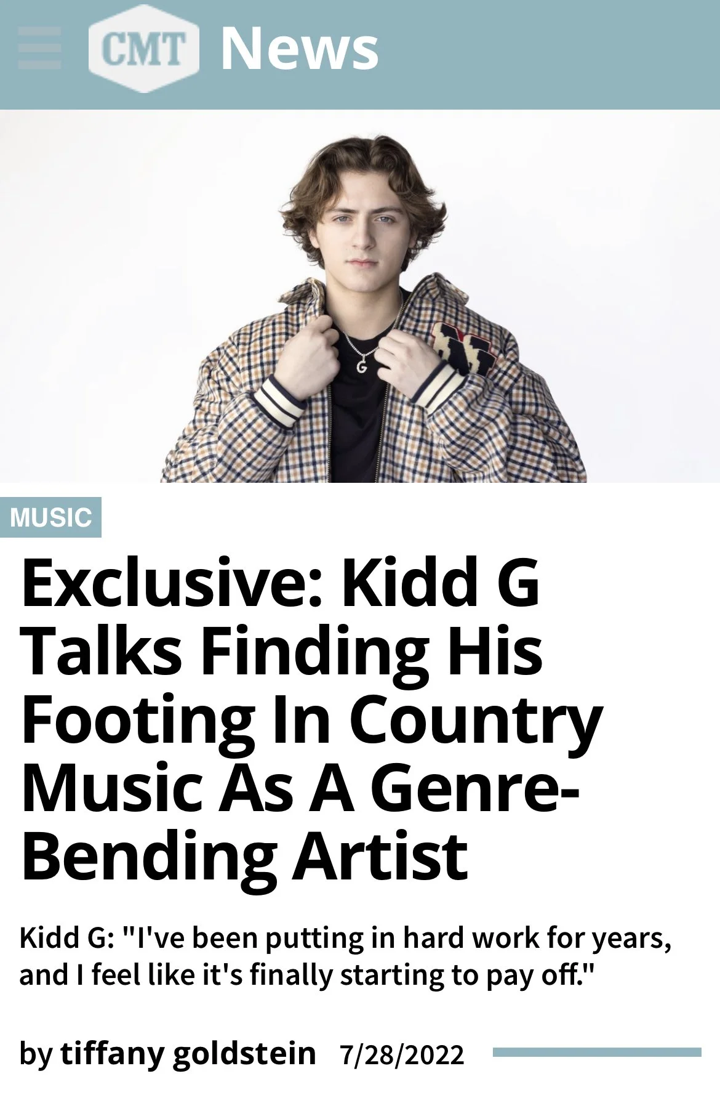Click Footing In Country headline line
This screenshot has height=1095, width=720.
click(312, 719)
